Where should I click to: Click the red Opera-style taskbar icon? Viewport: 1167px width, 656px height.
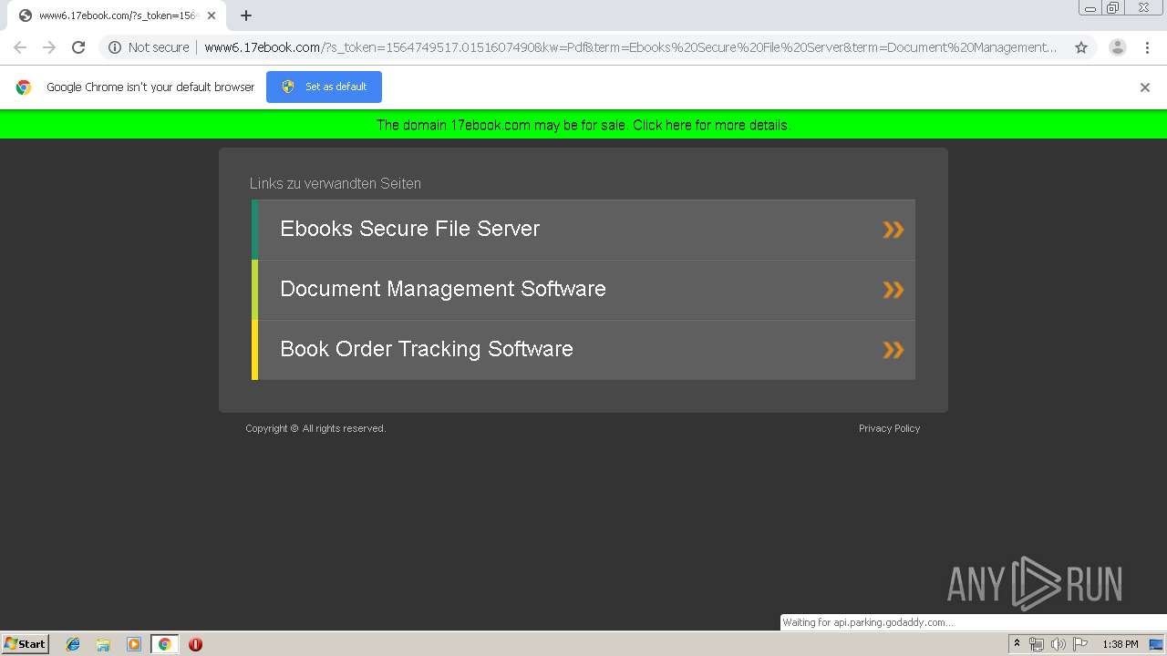[x=195, y=644]
